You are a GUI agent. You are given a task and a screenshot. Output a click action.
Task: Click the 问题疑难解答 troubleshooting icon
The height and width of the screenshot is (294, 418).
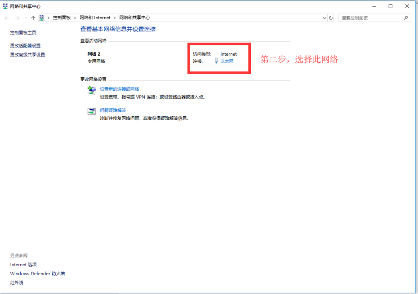tap(92, 111)
